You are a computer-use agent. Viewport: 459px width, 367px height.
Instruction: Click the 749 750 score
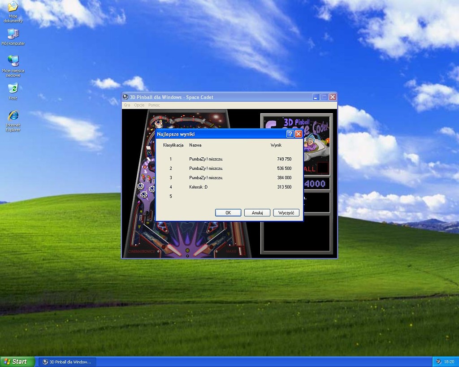[284, 159]
